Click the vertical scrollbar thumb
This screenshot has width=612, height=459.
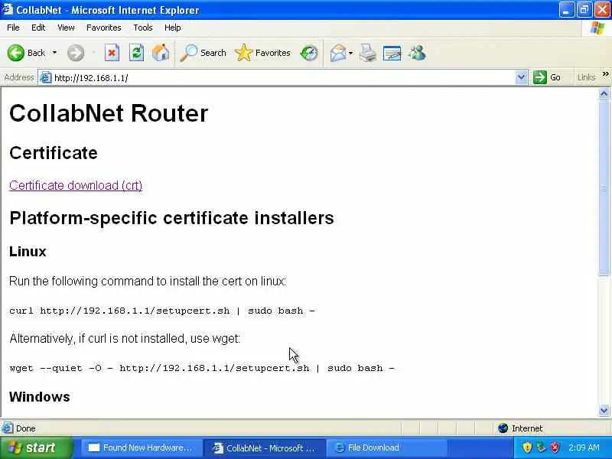tap(604, 187)
